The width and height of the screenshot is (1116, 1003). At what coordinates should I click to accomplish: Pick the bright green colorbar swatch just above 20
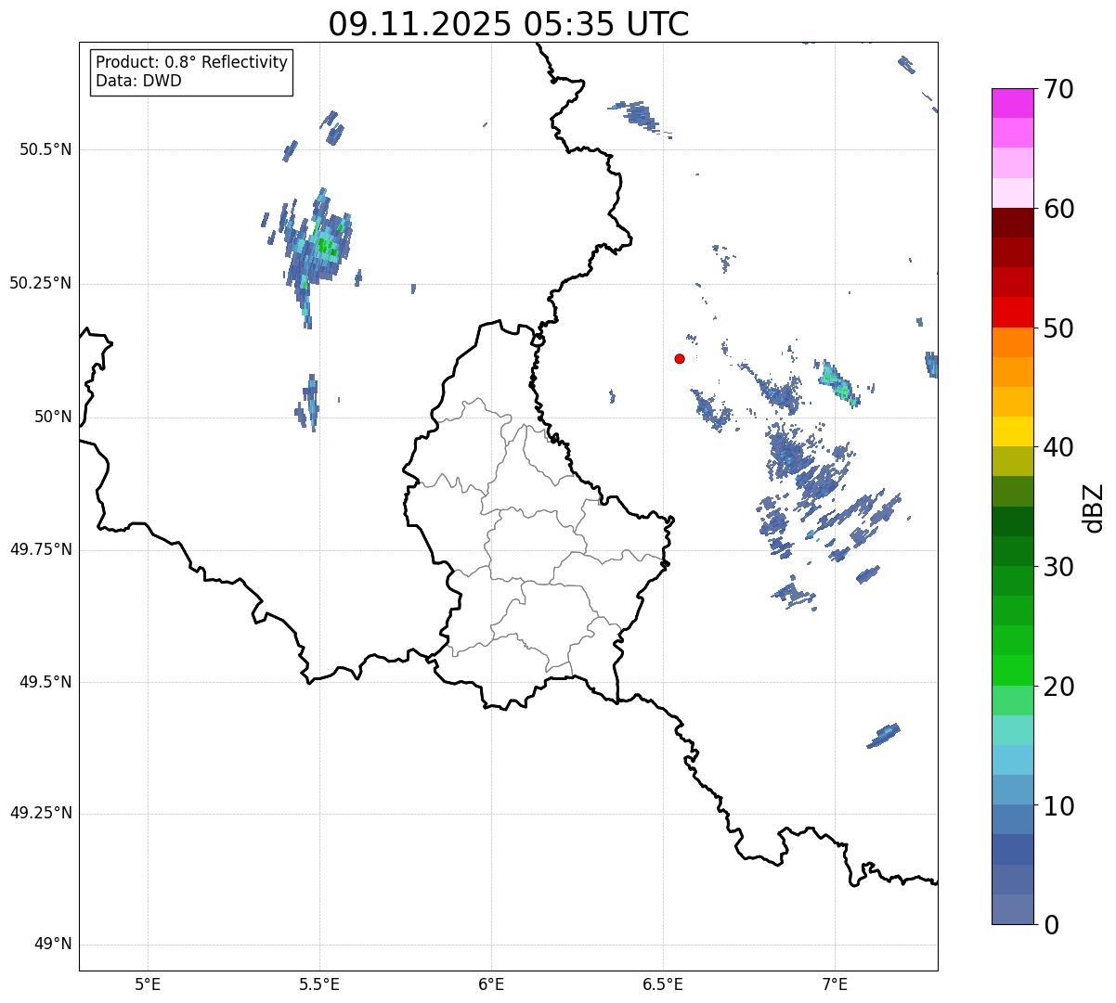(x=1012, y=671)
